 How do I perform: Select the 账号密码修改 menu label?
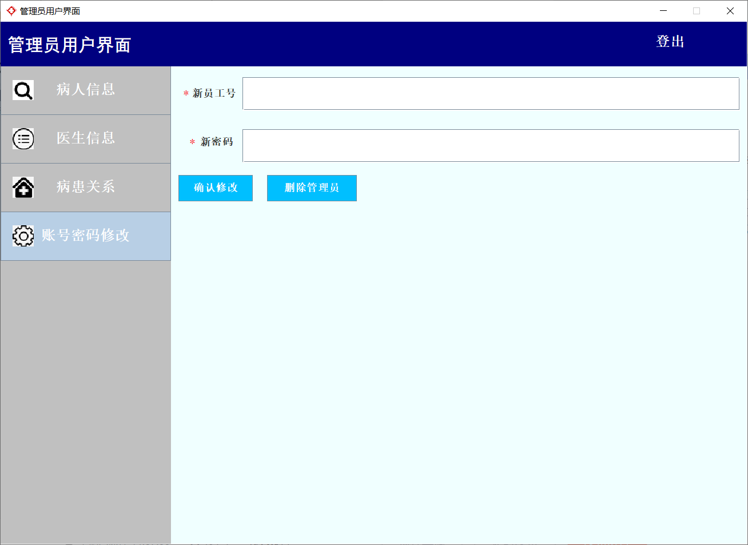[86, 235]
